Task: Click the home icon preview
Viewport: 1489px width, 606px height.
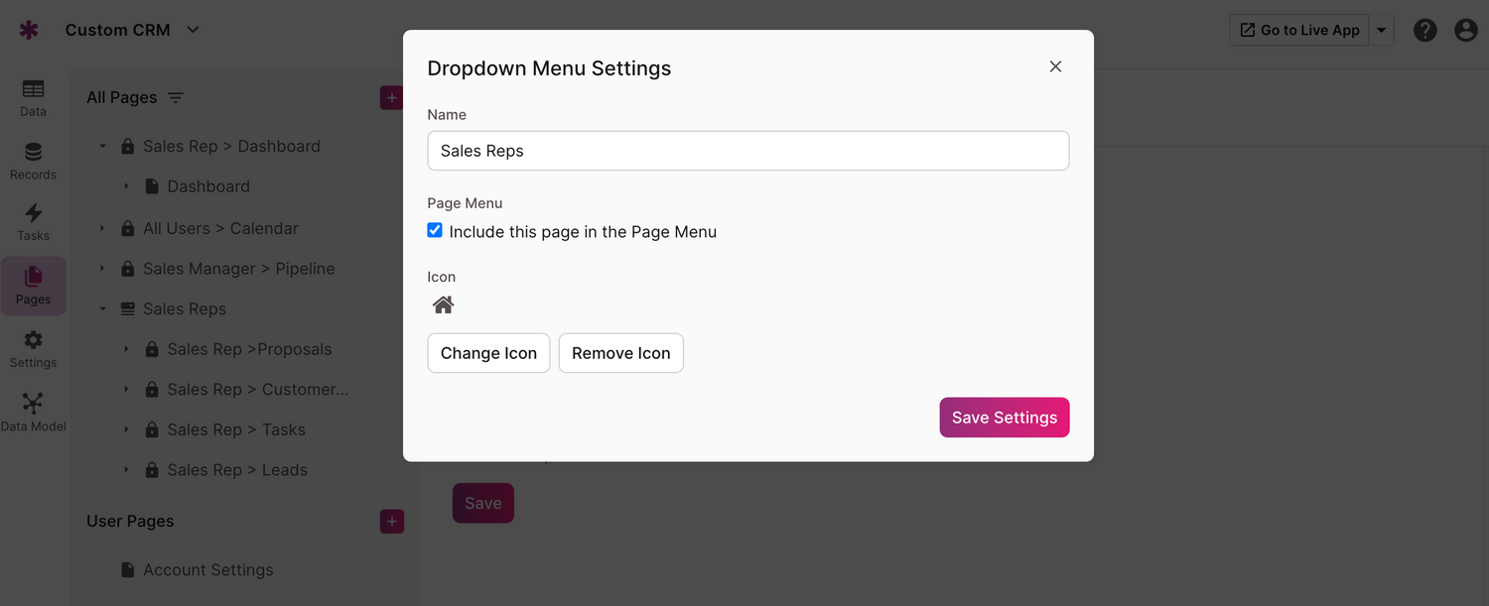Action: tap(444, 305)
